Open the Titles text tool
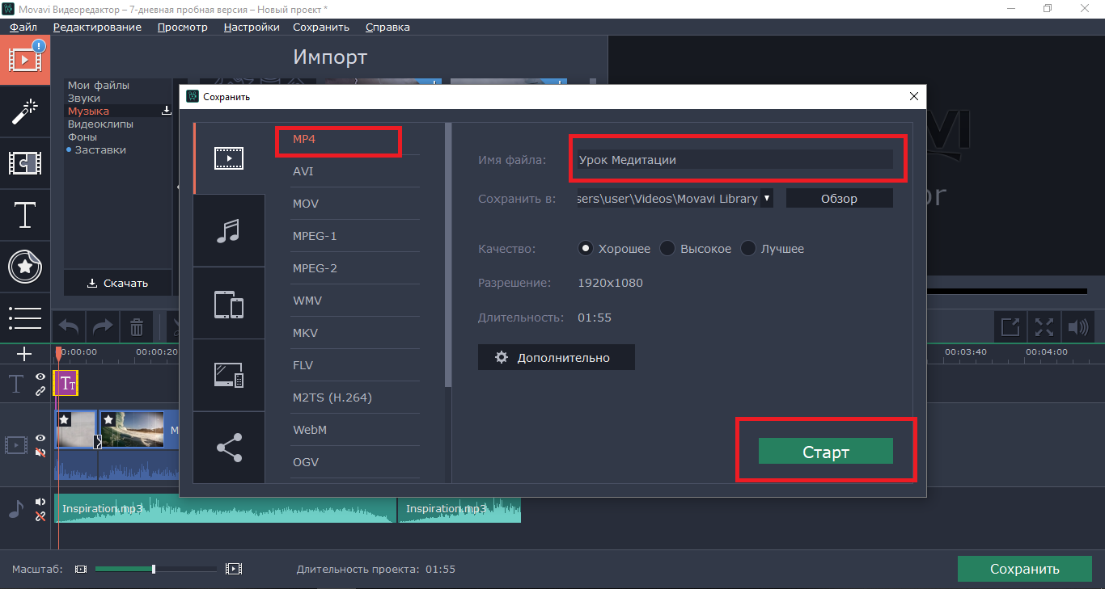The image size is (1105, 589). coord(25,215)
